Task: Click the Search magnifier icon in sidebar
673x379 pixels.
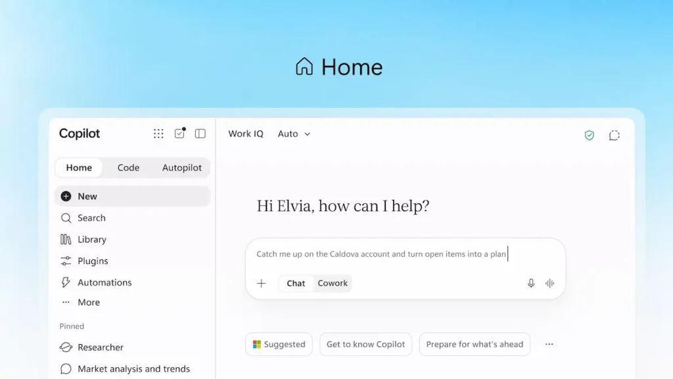Action: [66, 218]
